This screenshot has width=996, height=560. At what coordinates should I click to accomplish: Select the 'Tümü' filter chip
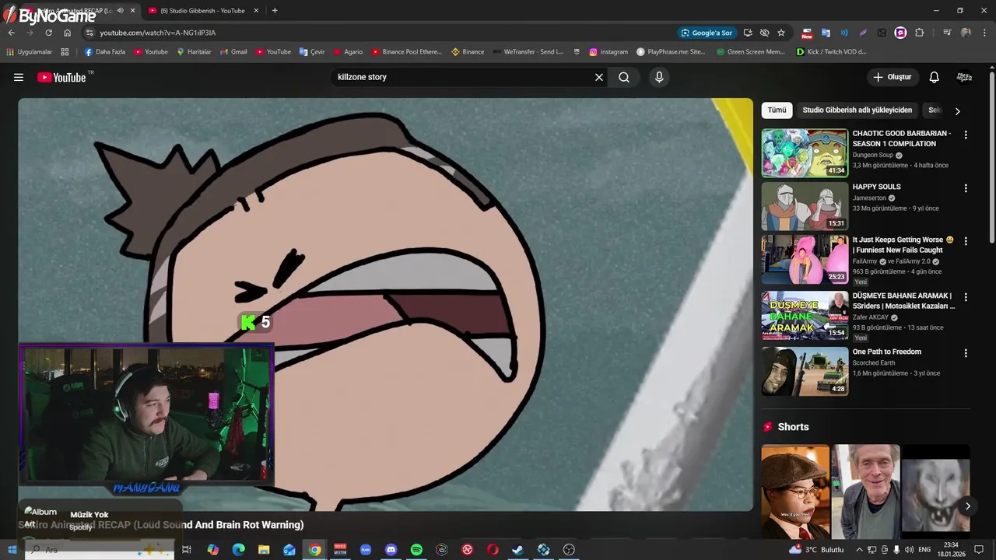777,110
